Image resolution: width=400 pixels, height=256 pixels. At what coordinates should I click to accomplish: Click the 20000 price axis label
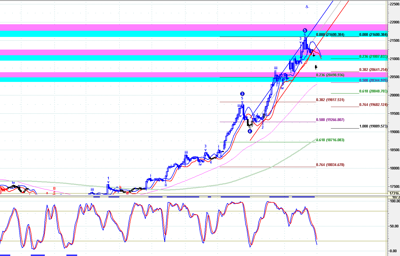tap(394, 95)
